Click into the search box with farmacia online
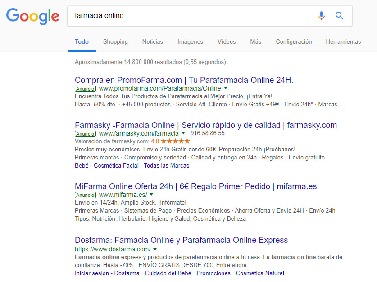Image resolution: width=377 pixels, height=282 pixels. tap(189, 16)
